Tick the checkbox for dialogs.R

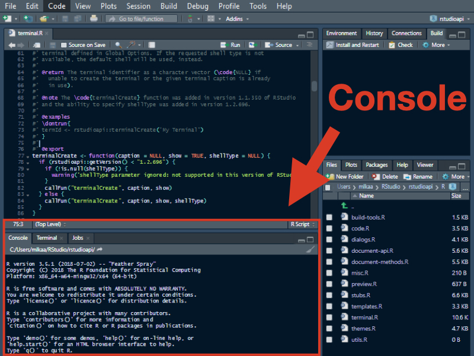click(329, 240)
